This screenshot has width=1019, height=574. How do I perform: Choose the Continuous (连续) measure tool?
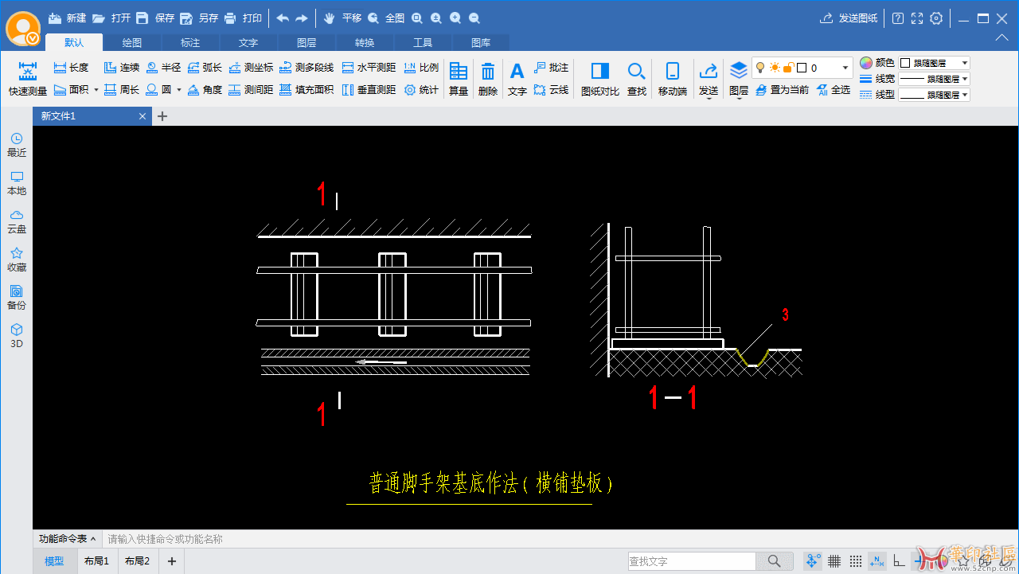(x=122, y=68)
